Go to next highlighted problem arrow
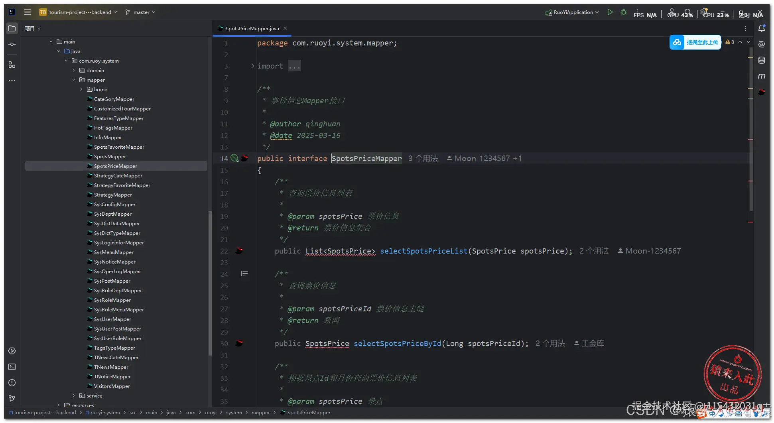 [x=748, y=42]
